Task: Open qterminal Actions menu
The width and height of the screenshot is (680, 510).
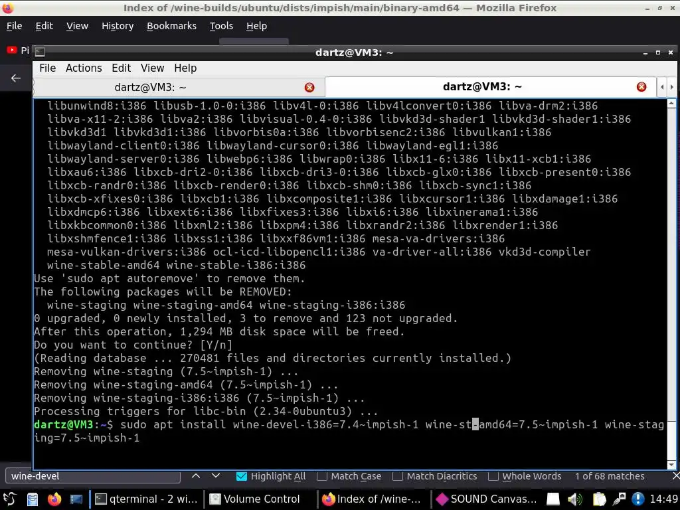Action: click(x=84, y=68)
